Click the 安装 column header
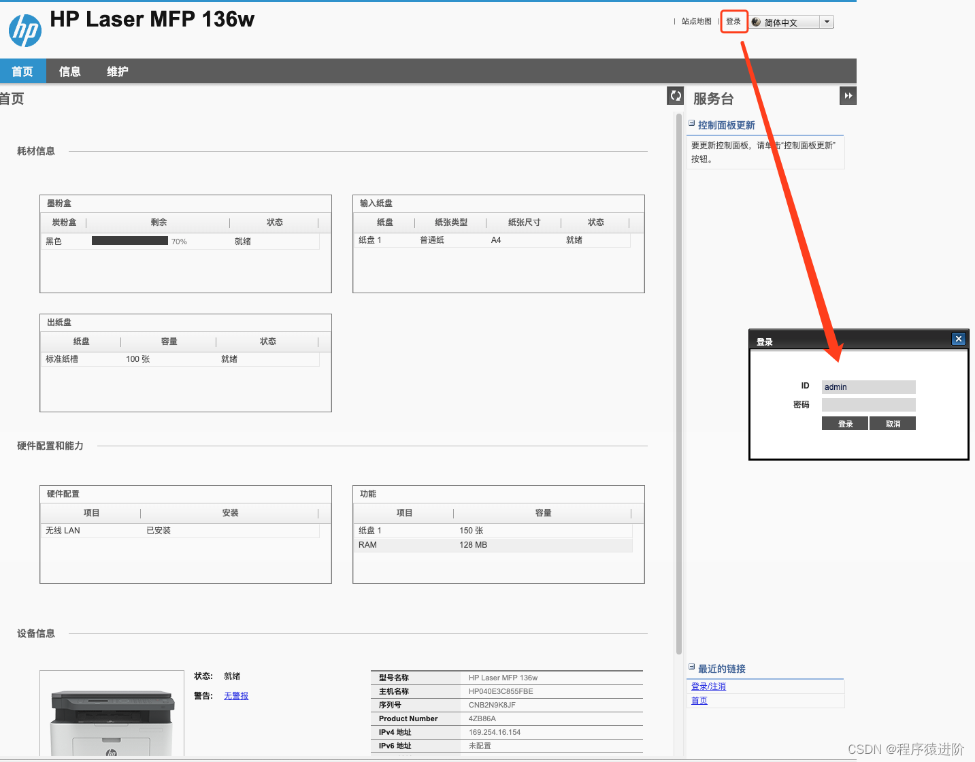Image resolution: width=975 pixels, height=762 pixels. point(231,513)
